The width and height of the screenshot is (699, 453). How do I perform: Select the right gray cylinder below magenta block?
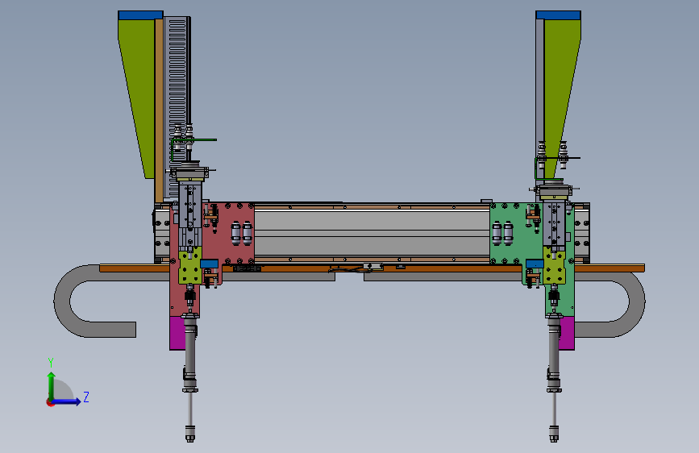click(554, 352)
